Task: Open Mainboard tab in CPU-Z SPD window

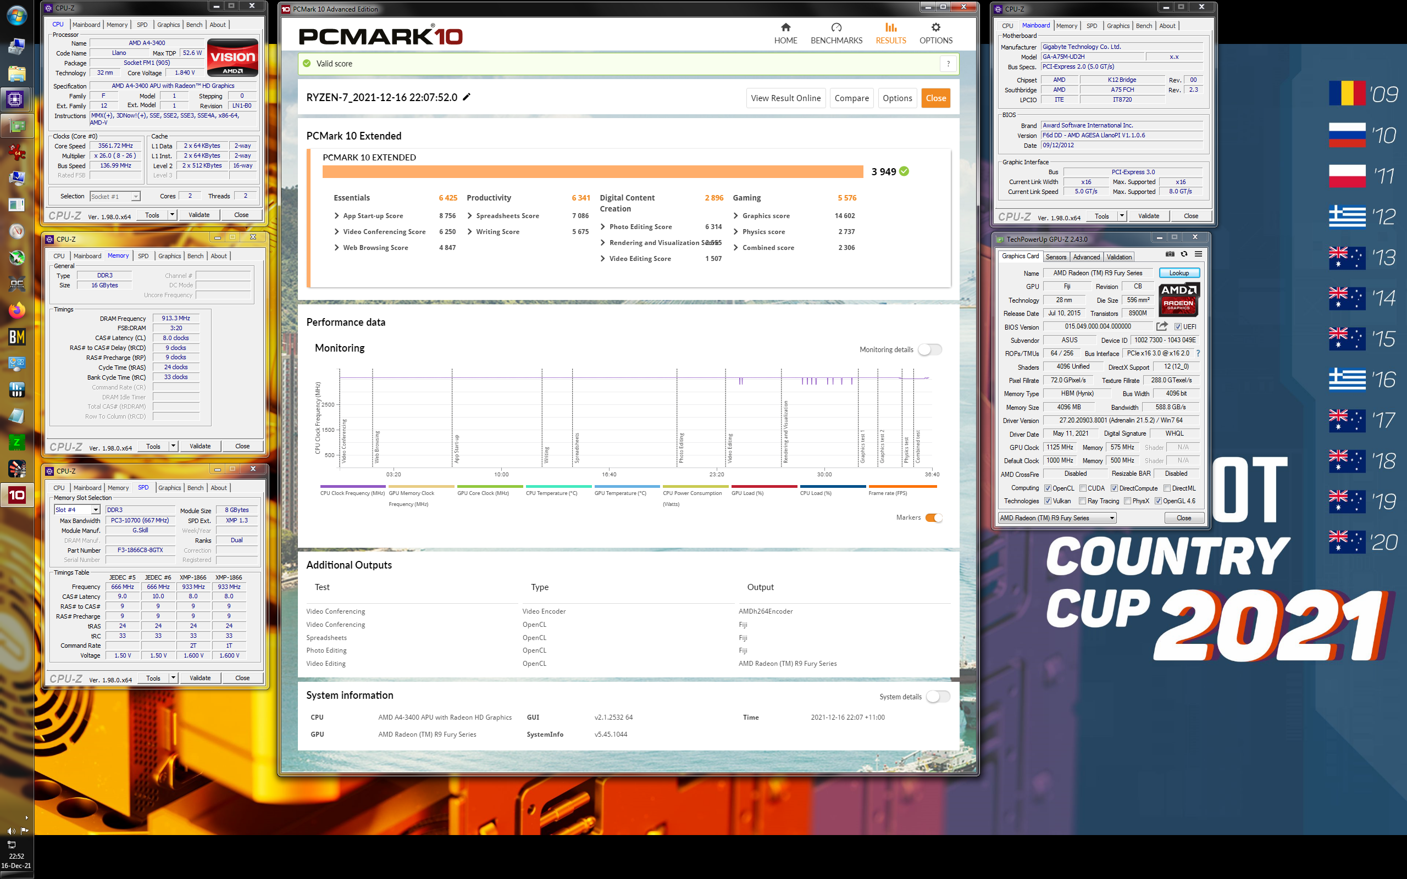Action: click(87, 488)
